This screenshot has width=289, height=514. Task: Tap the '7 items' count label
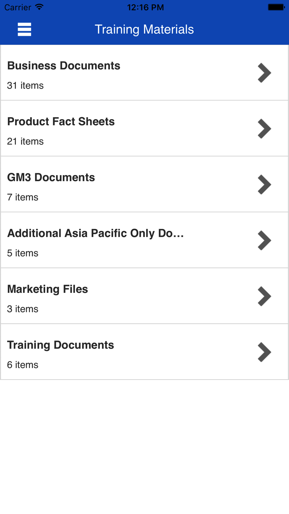pos(23,197)
